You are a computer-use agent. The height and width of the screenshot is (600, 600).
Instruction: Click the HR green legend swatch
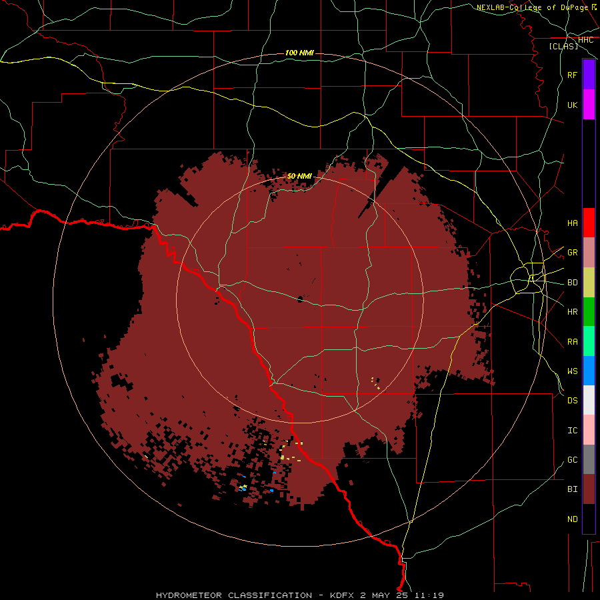click(x=589, y=312)
